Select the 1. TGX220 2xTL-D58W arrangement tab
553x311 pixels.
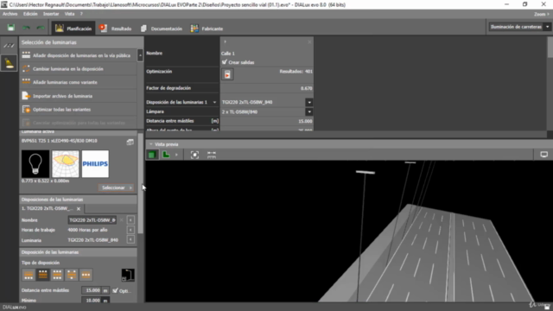coord(48,208)
